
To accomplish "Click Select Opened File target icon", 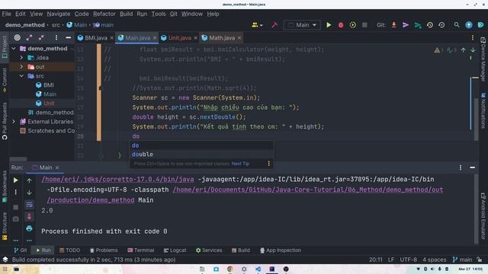I will point(18,37).
